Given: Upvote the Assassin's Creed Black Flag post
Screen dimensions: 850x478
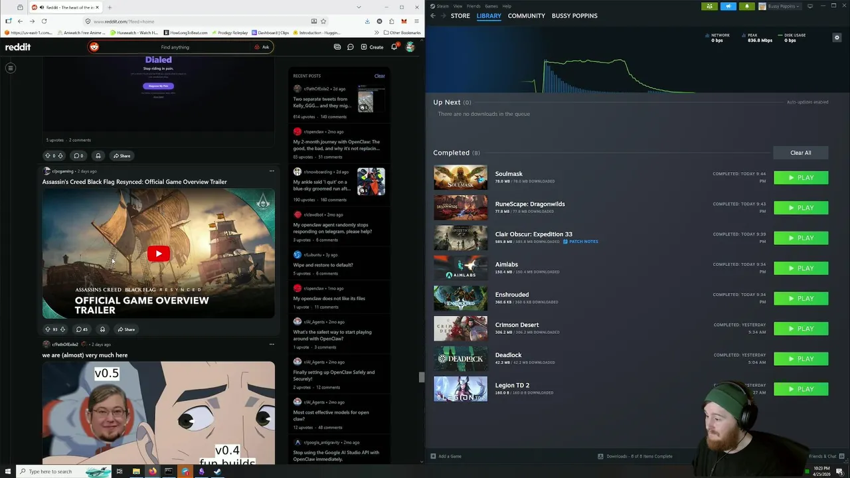Looking at the screenshot, I should [x=47, y=329].
